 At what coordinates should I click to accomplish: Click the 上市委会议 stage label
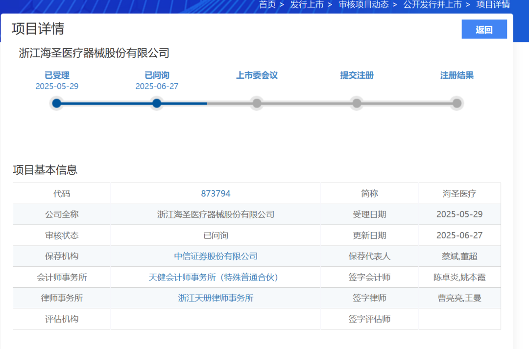pos(257,75)
